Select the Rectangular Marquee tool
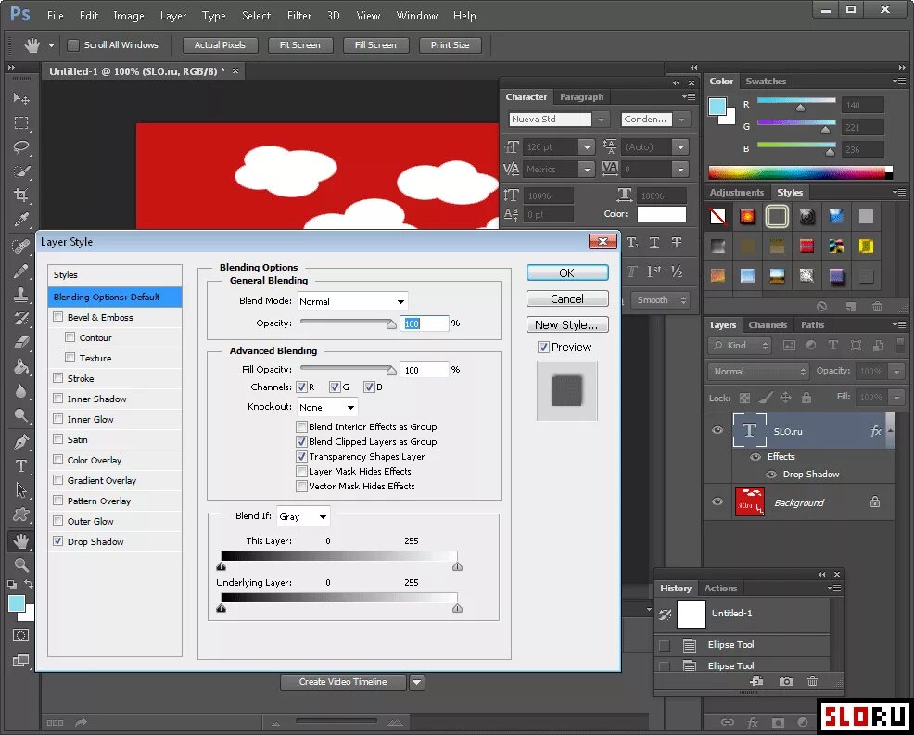This screenshot has width=914, height=735. pos(21,123)
